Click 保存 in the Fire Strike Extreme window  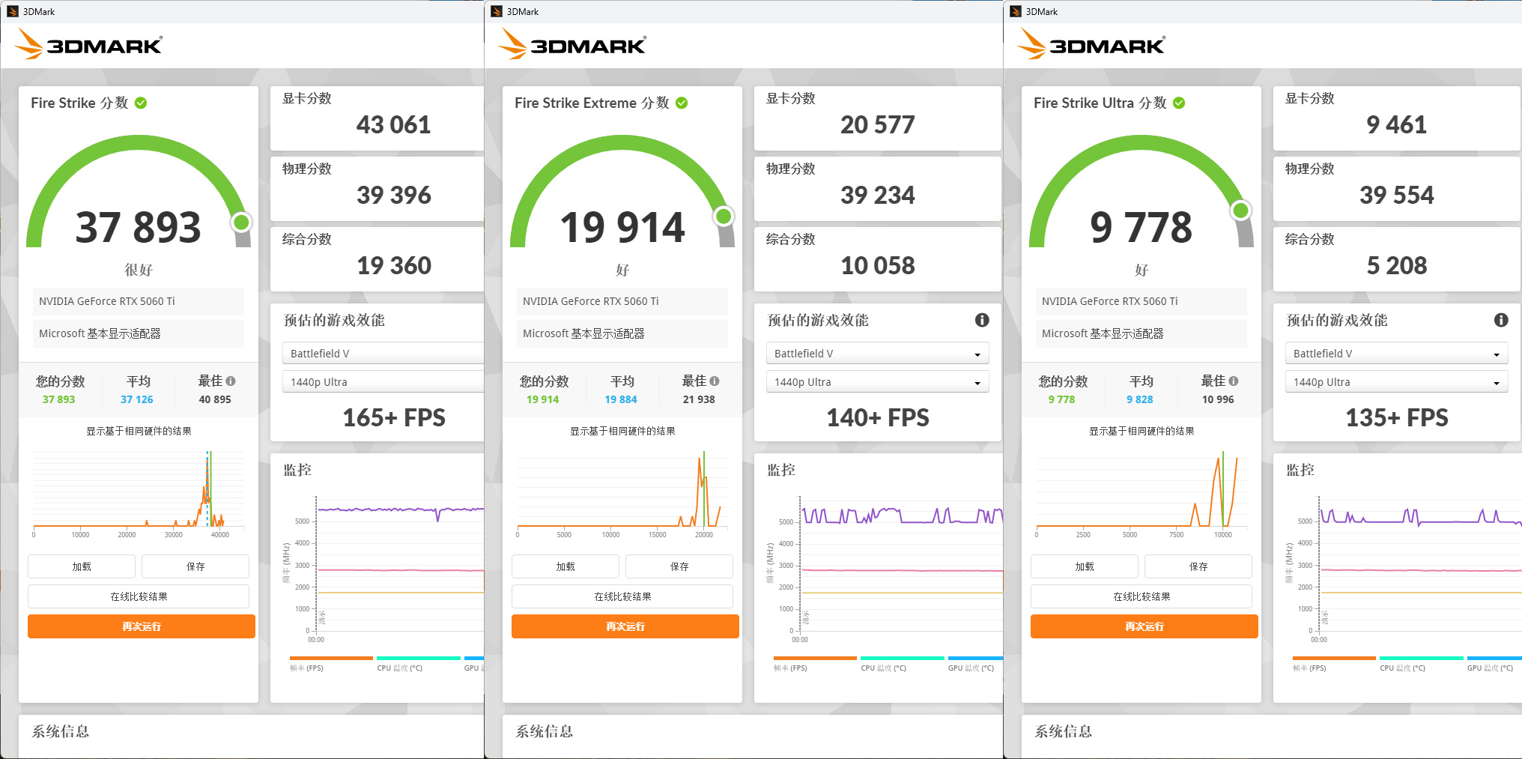679,566
